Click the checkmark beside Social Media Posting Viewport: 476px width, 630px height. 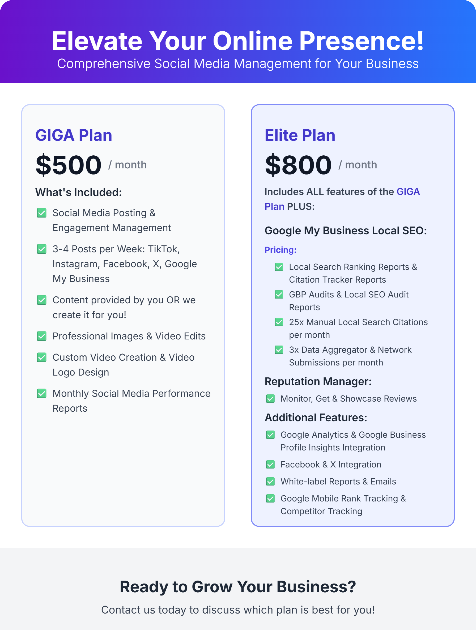[42, 213]
